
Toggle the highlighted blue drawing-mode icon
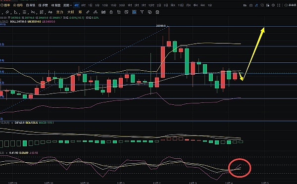coord(134,12)
